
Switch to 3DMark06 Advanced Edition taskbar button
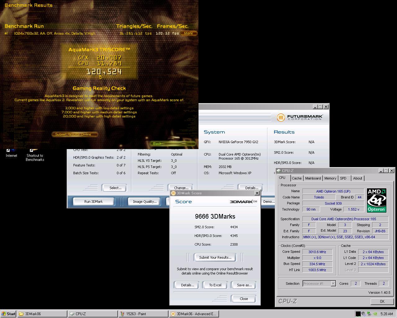(x=194, y=314)
